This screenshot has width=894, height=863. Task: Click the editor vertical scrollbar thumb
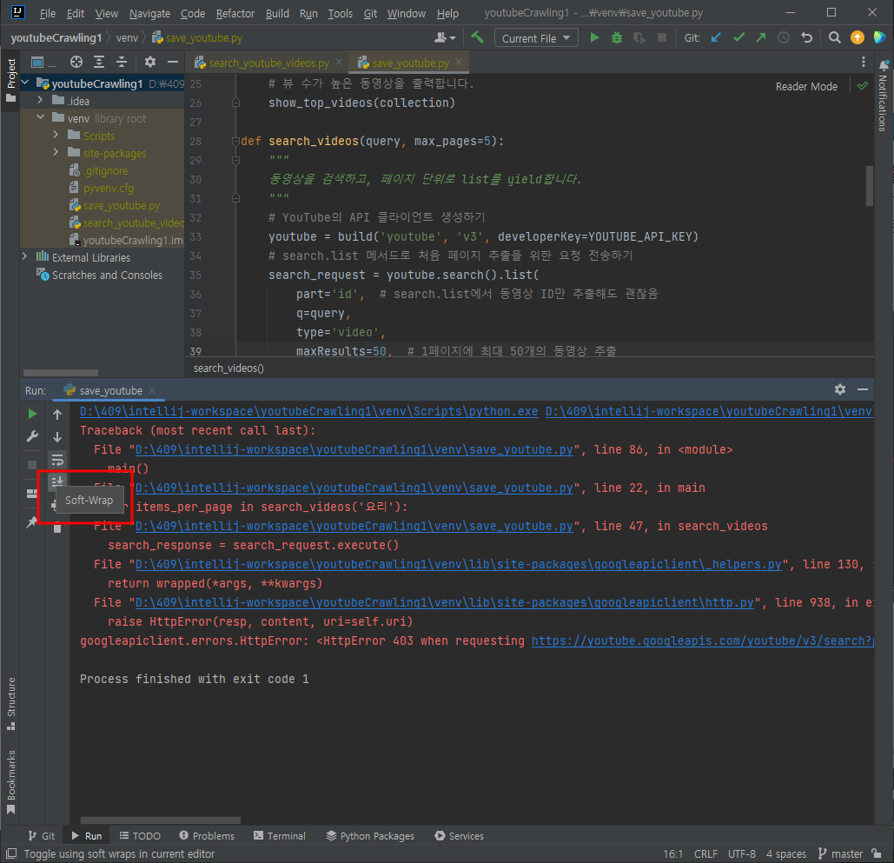click(x=869, y=186)
